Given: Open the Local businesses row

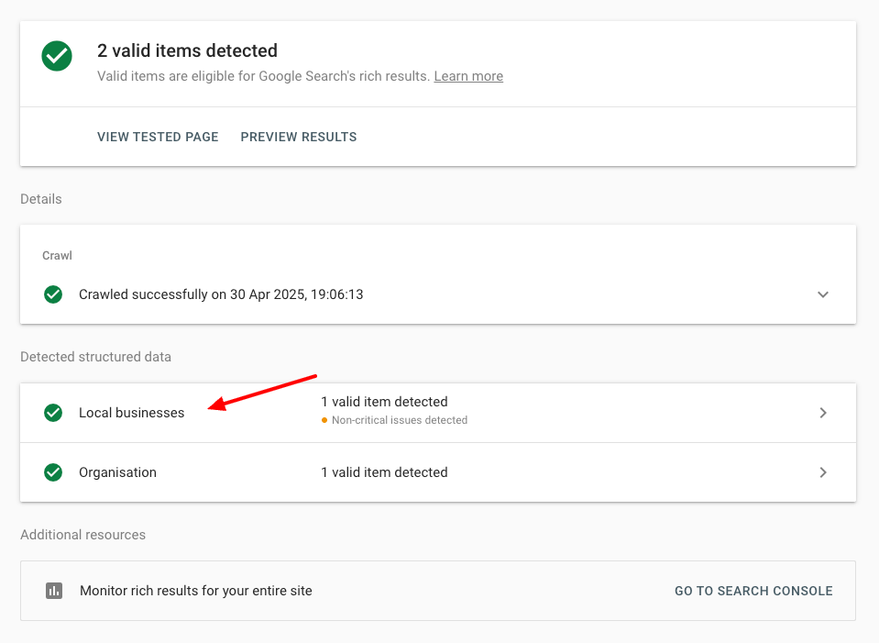Looking at the screenshot, I should click(438, 413).
